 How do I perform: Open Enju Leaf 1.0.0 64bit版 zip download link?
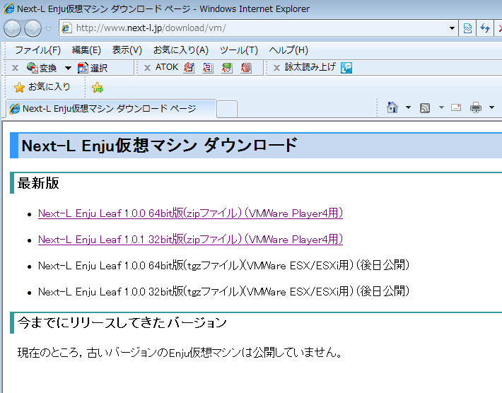click(x=190, y=213)
